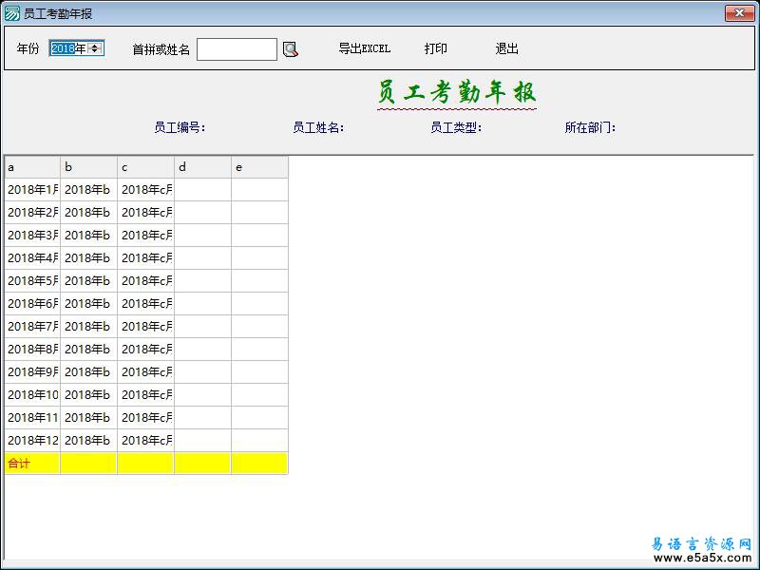Select the 2018年12 month cell
Image resolution: width=760 pixels, height=570 pixels.
point(32,440)
